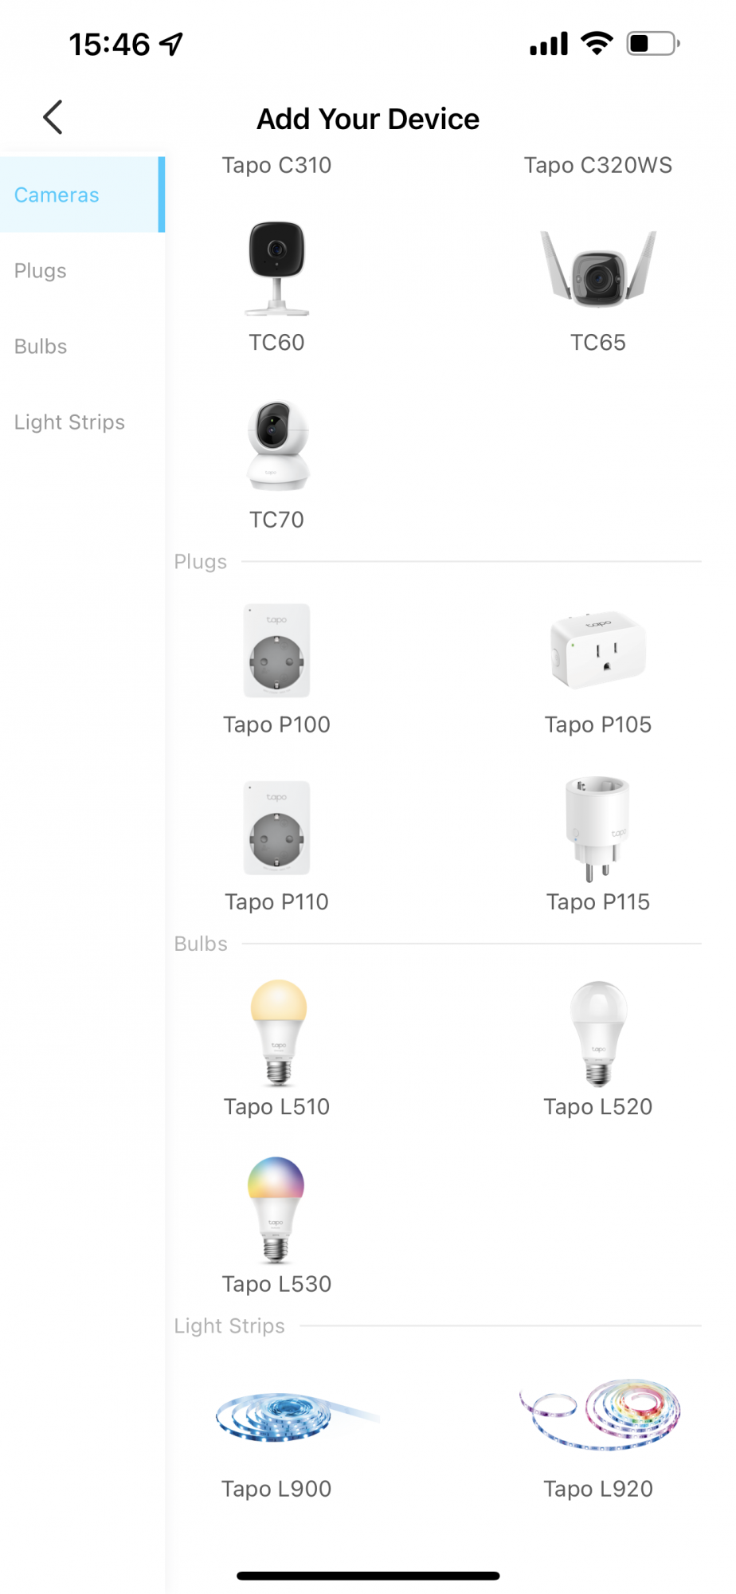Select the TC60 camera image

[x=276, y=268]
